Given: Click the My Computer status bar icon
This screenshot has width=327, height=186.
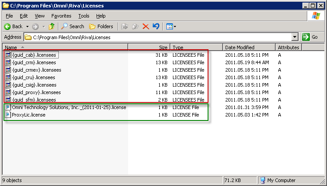Looking at the screenshot, I should point(263,180).
